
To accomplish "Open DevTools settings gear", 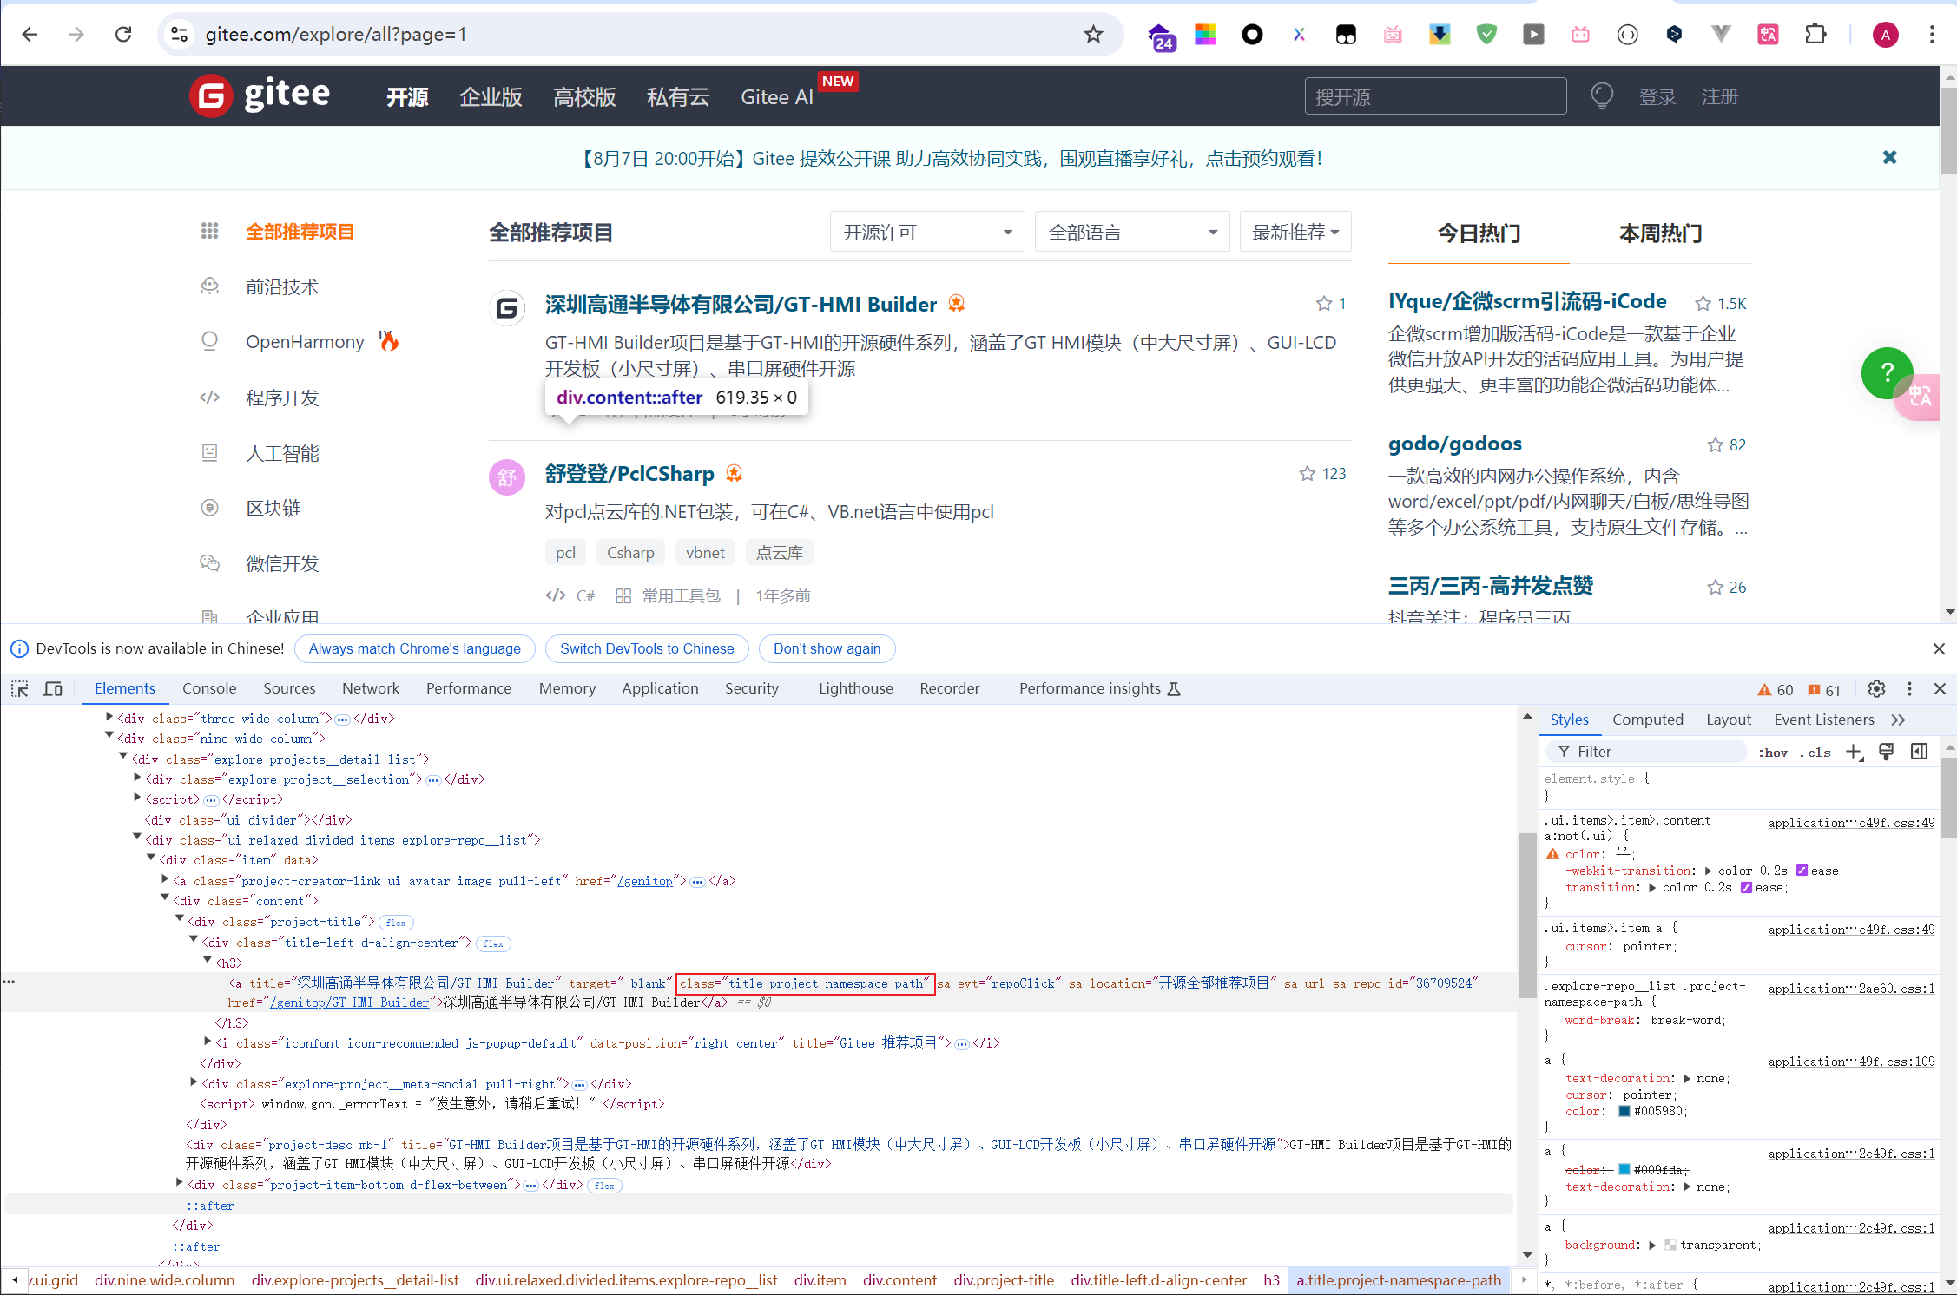I will 1876,689.
